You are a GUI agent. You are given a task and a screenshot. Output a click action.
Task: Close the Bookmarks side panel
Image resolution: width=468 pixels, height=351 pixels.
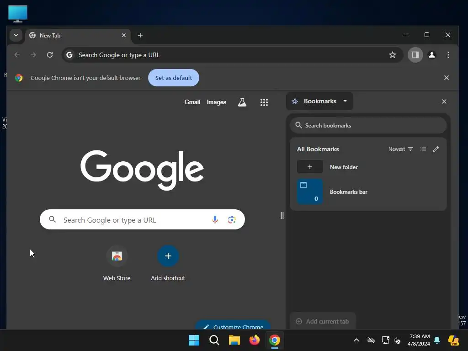click(x=444, y=101)
